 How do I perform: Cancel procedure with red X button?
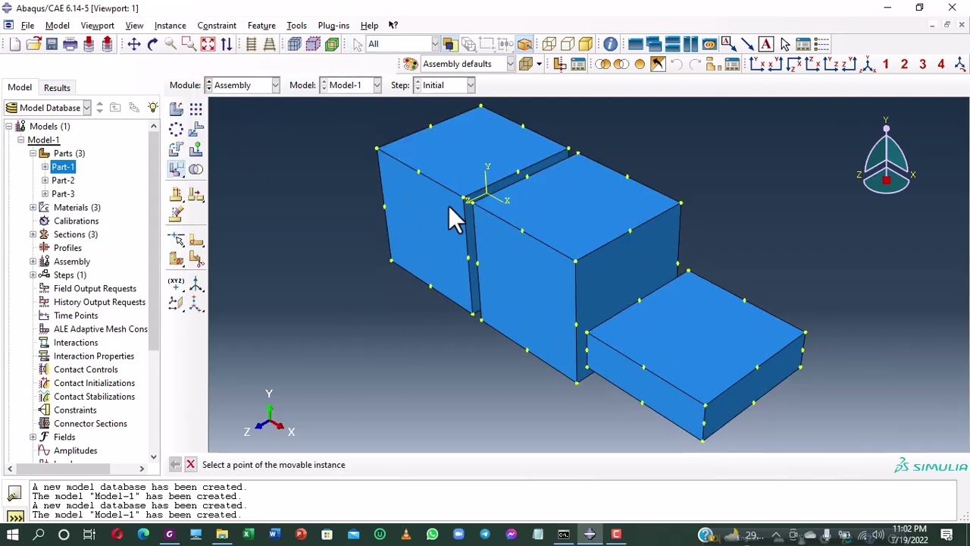coord(190,465)
